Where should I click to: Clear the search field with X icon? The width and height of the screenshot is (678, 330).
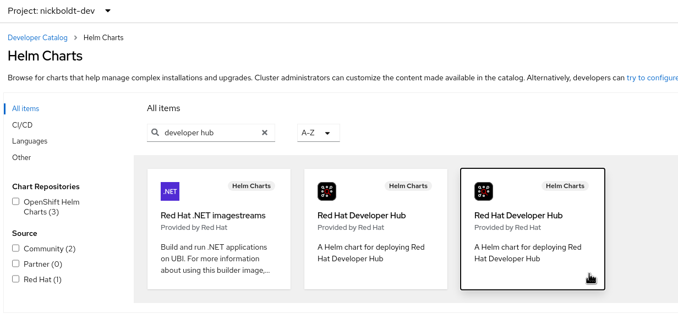(265, 133)
